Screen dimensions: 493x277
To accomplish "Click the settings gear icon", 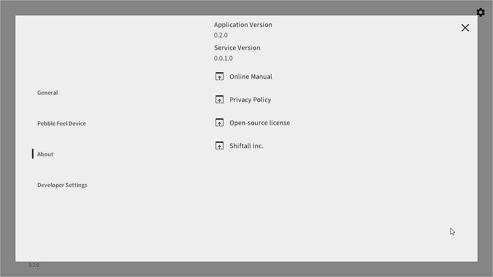I will click(x=480, y=12).
